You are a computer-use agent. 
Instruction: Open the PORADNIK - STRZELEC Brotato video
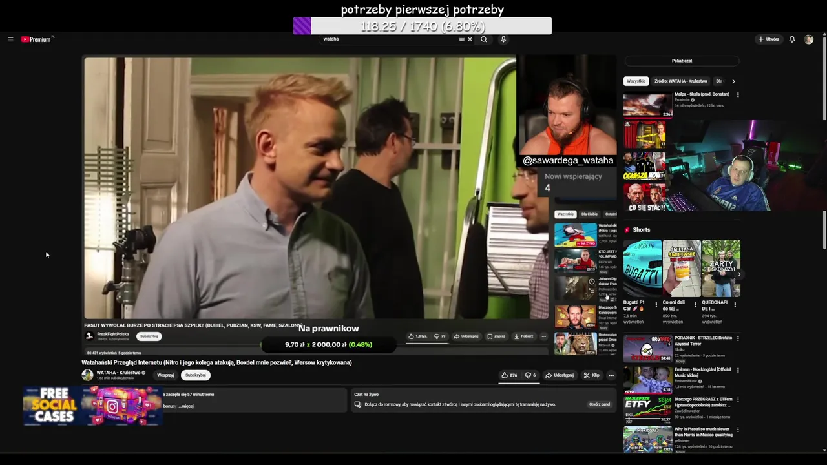coord(648,349)
